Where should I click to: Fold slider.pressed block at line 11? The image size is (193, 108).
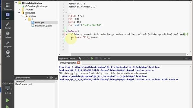pos(66,34)
